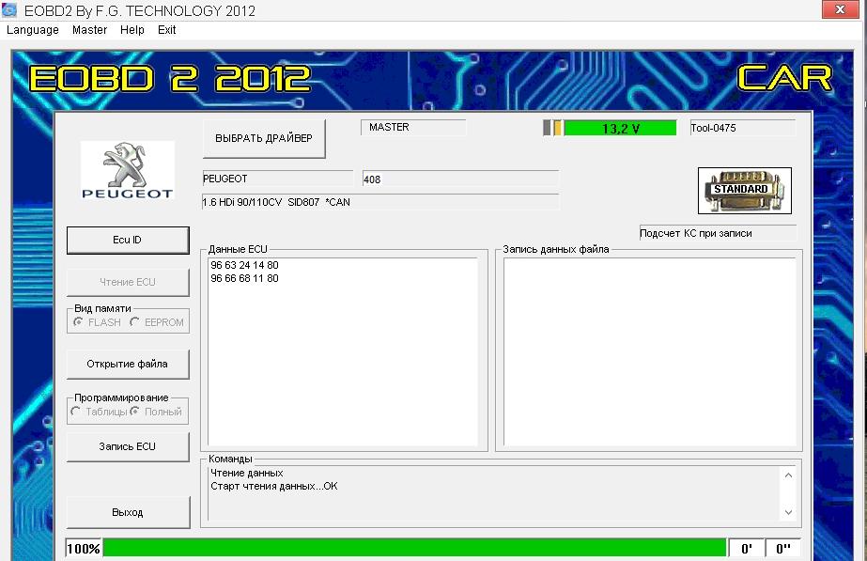The width and height of the screenshot is (867, 561).
Task: Open the Language menu
Action: coord(33,30)
